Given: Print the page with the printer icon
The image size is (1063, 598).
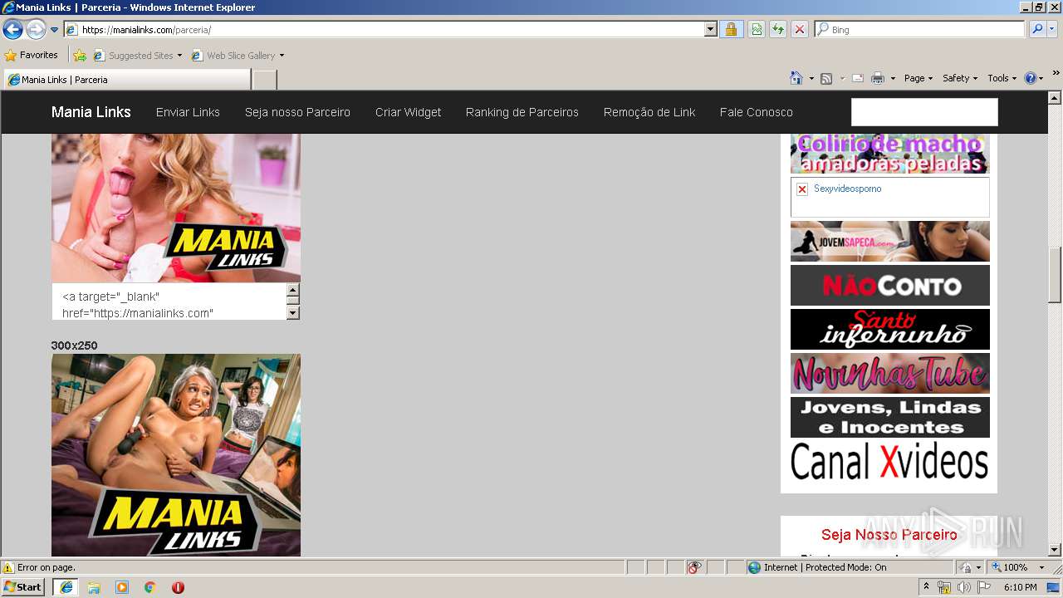Looking at the screenshot, I should pyautogui.click(x=877, y=78).
